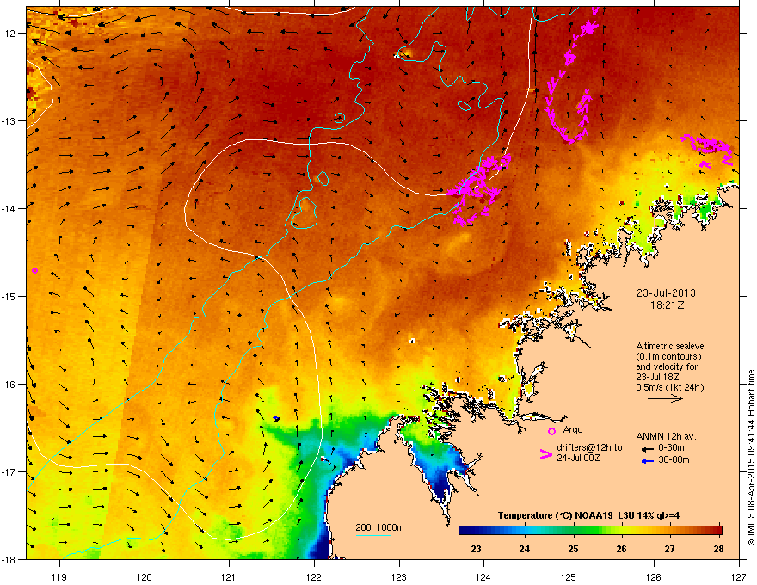Click the '30-80m' depth label
The height and width of the screenshot is (585, 757).
[x=674, y=459]
